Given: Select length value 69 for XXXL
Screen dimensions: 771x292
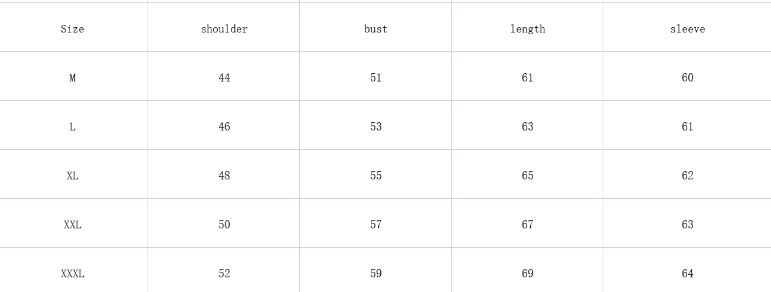Looking at the screenshot, I should pyautogui.click(x=528, y=274).
